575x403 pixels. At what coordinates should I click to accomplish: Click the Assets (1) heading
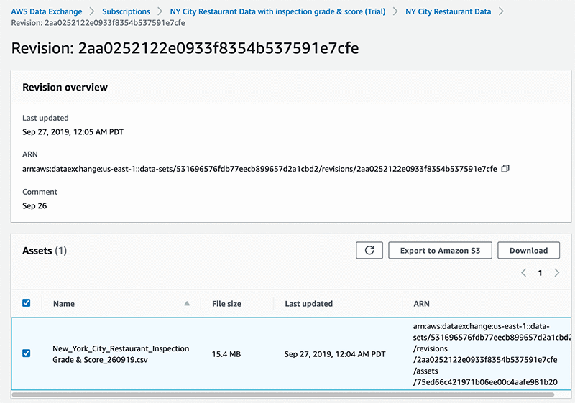tap(45, 251)
